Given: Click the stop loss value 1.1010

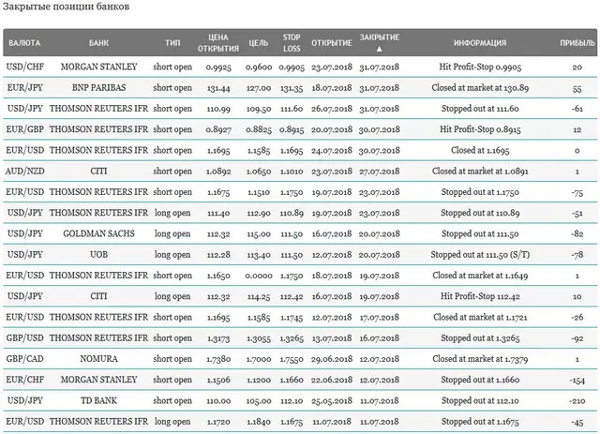Looking at the screenshot, I should 292,172.
